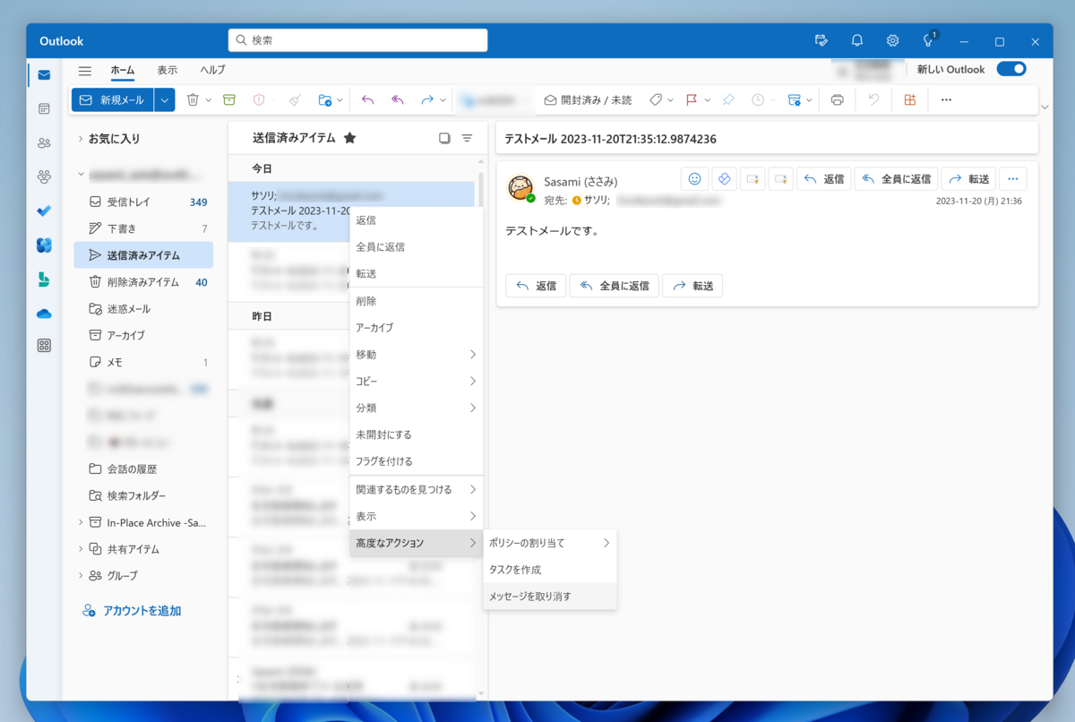1075x722 pixels.
Task: Open the notifications bell icon
Action: tap(857, 40)
